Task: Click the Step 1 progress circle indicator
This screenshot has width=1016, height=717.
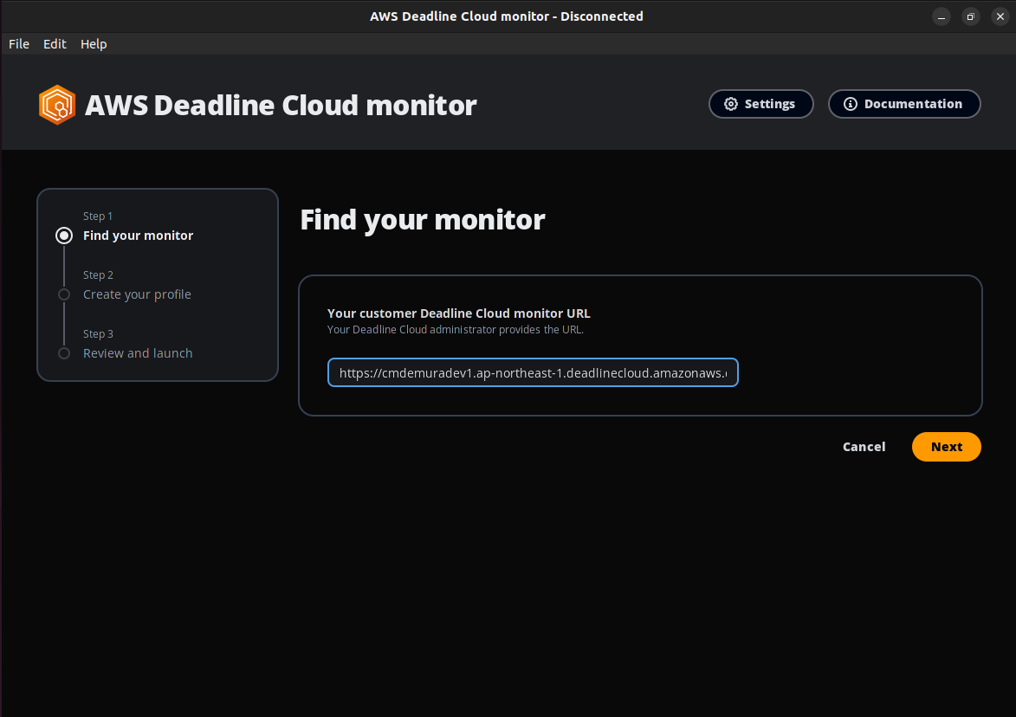Action: pyautogui.click(x=63, y=235)
